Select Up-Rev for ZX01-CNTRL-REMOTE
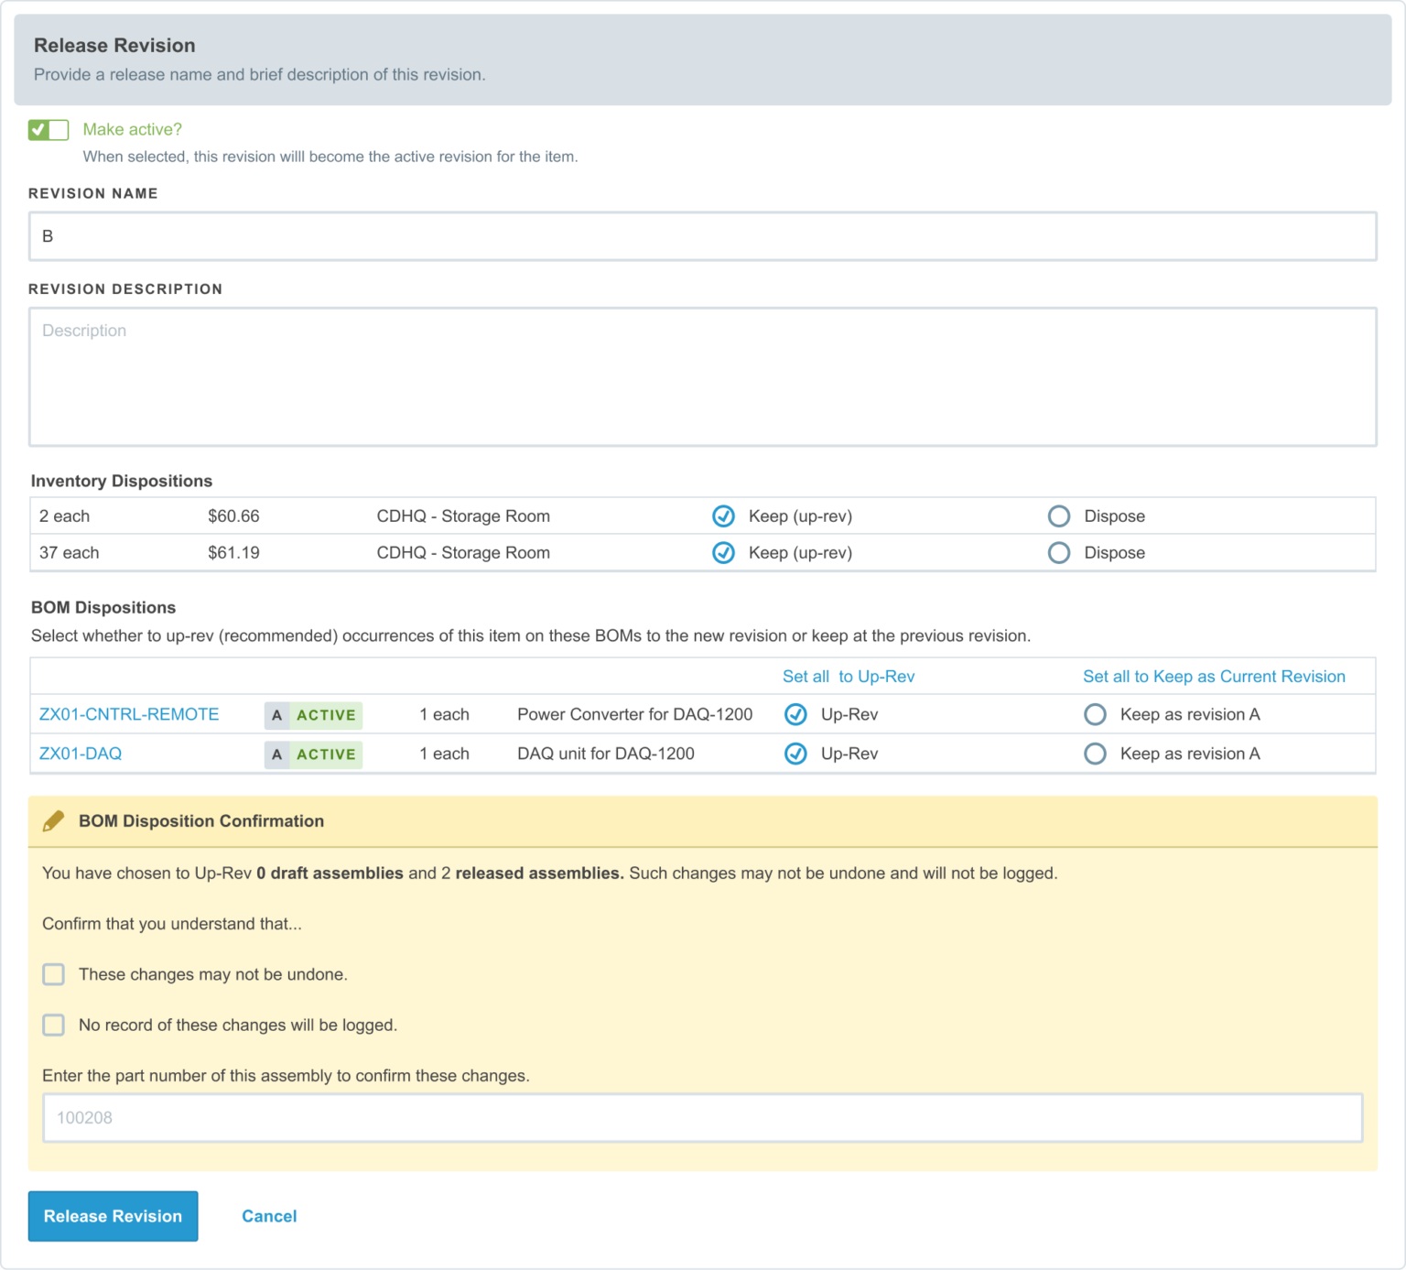1406x1270 pixels. click(x=795, y=714)
